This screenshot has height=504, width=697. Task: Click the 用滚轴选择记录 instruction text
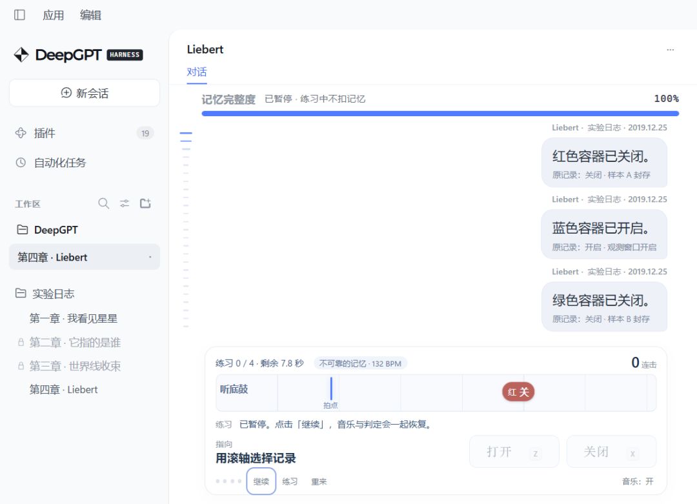click(x=256, y=458)
